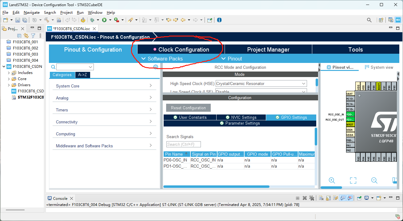
Task: Click Collapse All in Project Explorer
Action: pos(19,36)
